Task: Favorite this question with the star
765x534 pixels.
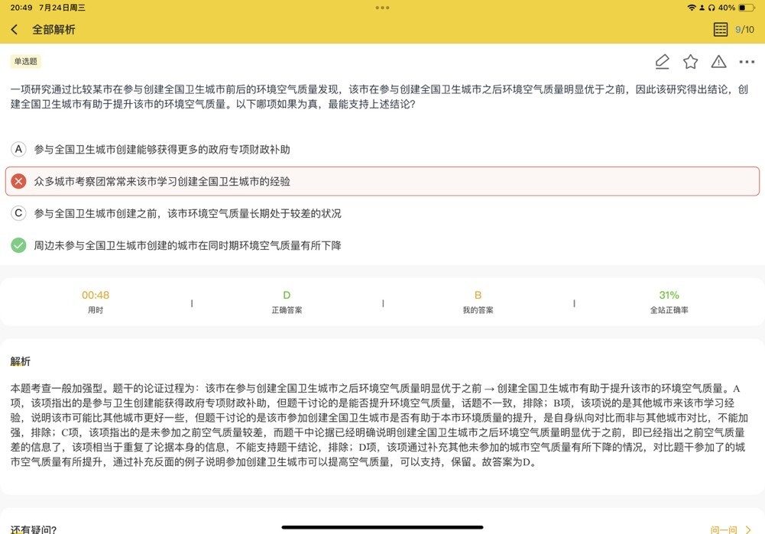Action: point(690,62)
